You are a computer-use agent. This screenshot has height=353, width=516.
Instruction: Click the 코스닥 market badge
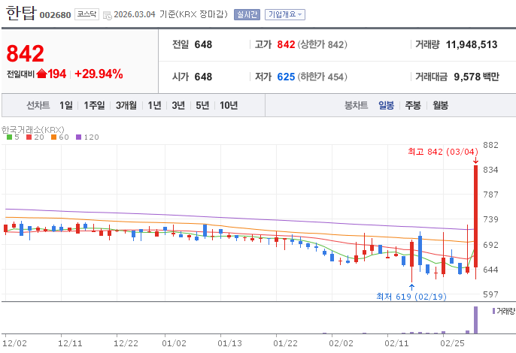click(87, 14)
